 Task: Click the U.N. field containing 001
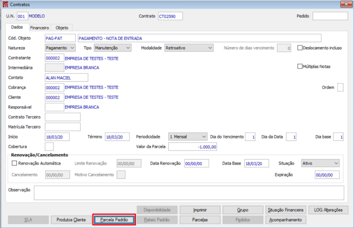point(23,16)
